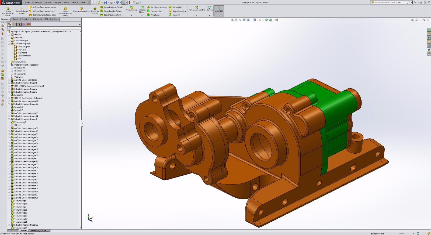
Task: Choose Aufsatz/Basis rotiert tool
Action: click(x=22, y=10)
